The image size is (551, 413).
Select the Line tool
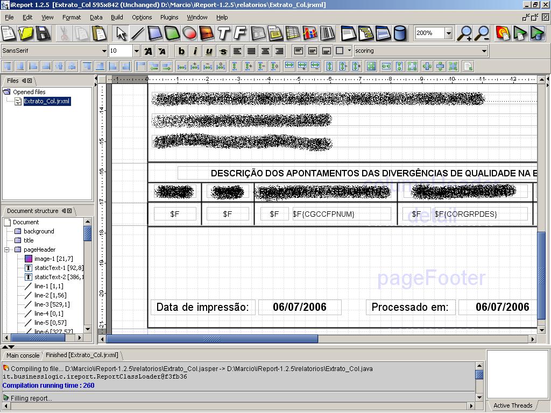pos(138,33)
